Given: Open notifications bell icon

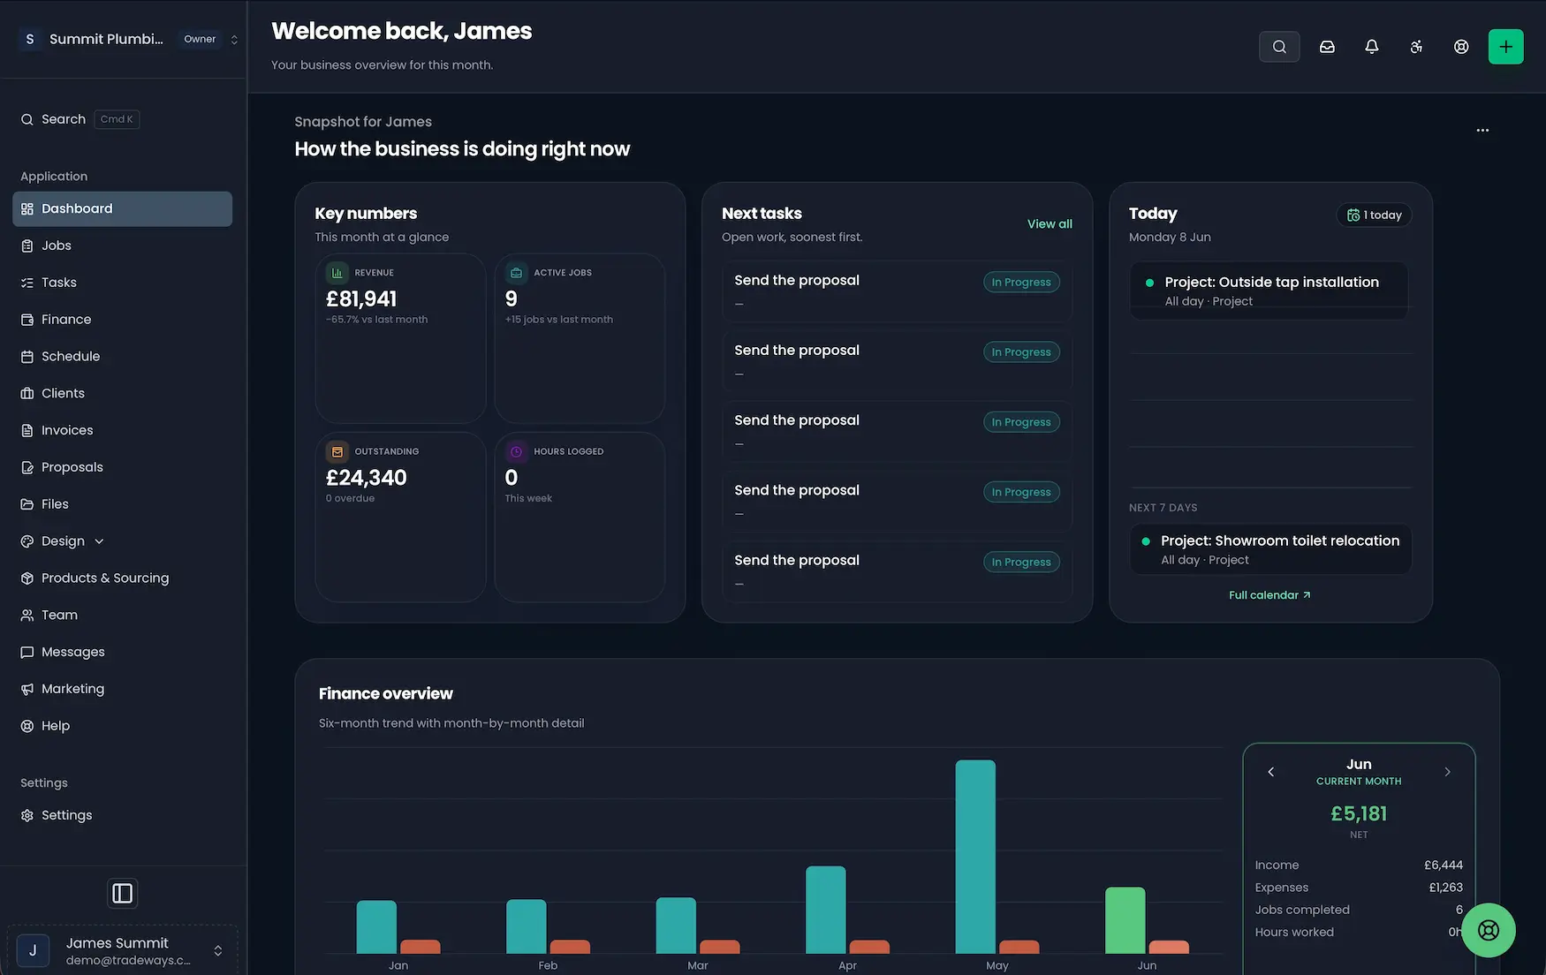Looking at the screenshot, I should coord(1371,47).
